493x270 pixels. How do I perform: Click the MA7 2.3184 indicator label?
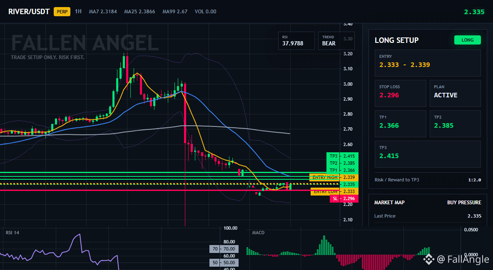[x=103, y=12]
